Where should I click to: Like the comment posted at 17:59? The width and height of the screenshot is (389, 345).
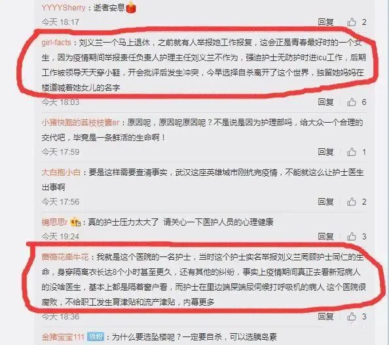pos(352,152)
